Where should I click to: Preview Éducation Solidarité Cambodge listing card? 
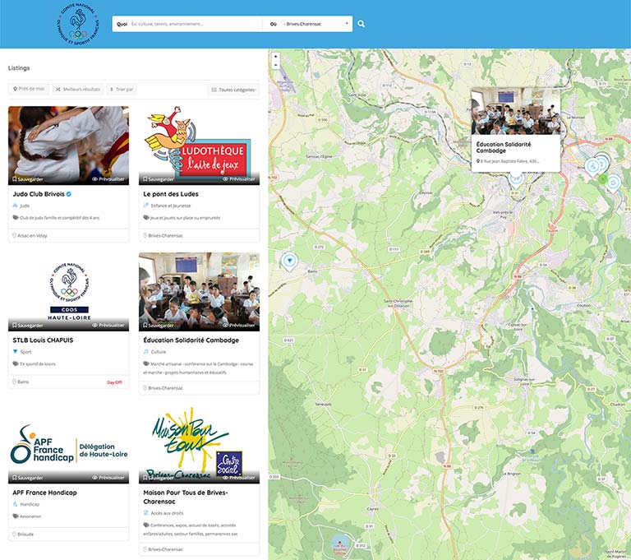pos(238,325)
